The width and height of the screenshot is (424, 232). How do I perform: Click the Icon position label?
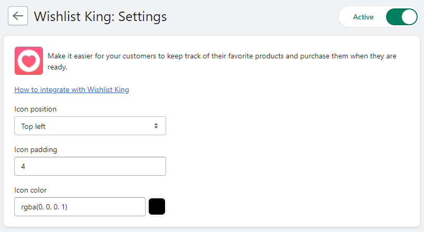point(35,109)
